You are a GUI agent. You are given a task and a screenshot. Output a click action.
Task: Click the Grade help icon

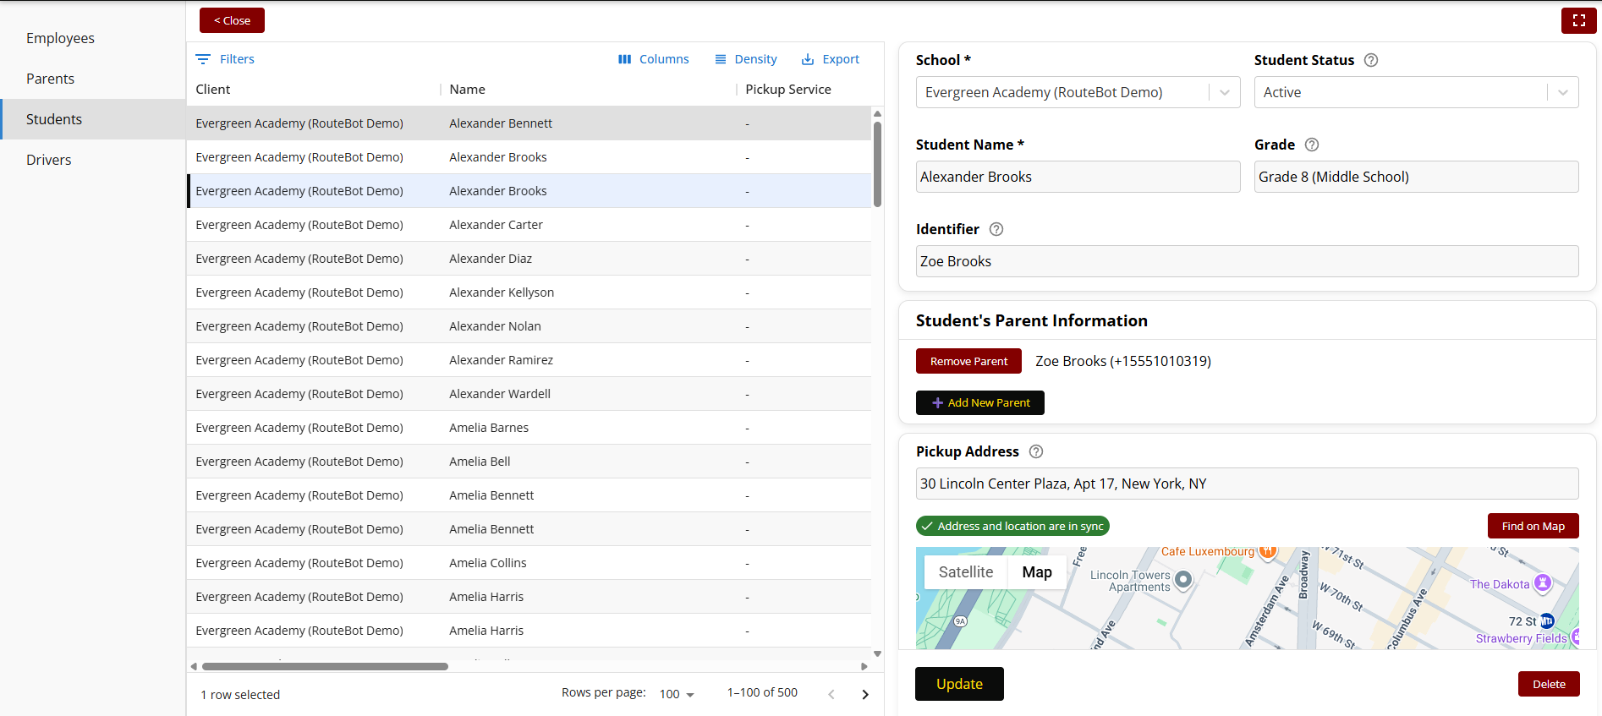1312,145
